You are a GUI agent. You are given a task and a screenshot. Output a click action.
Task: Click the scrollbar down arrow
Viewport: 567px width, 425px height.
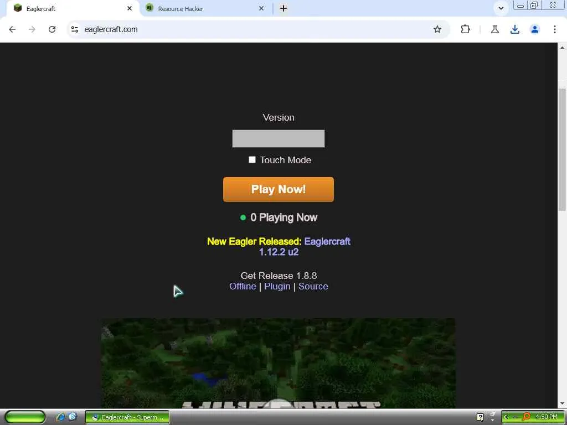[562, 403]
